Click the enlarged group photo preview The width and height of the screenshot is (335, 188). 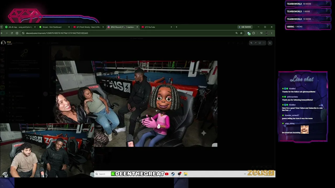pos(136,104)
